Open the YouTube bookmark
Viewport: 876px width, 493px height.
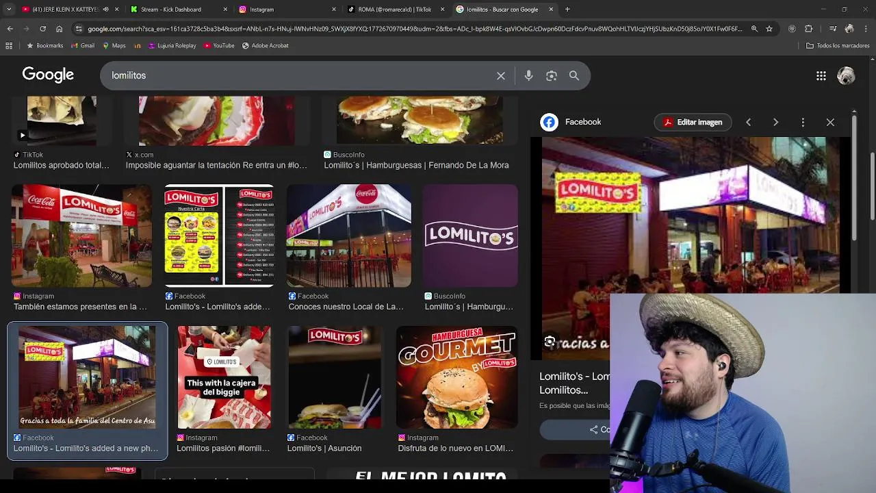point(218,46)
